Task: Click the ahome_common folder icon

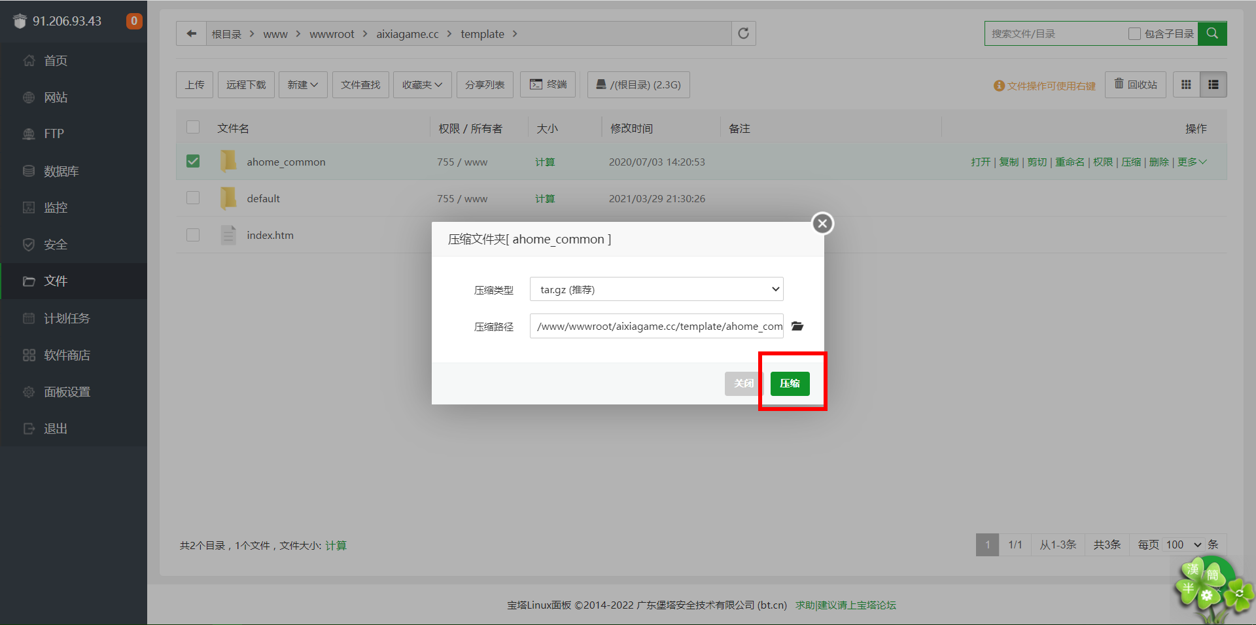Action: pyautogui.click(x=228, y=161)
